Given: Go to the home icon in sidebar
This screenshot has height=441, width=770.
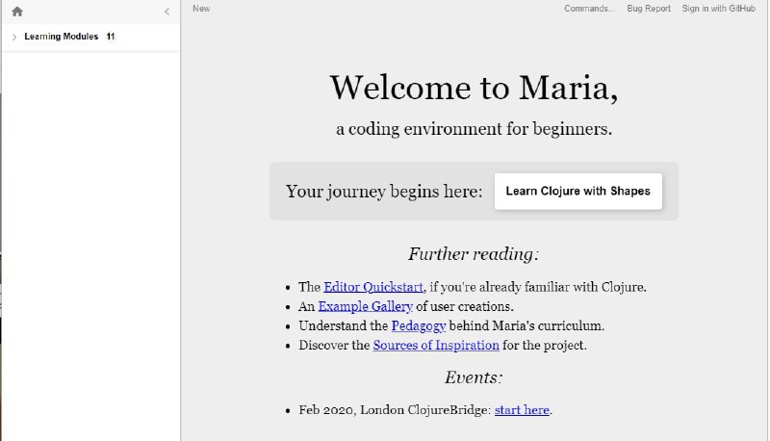Looking at the screenshot, I should pos(17,12).
